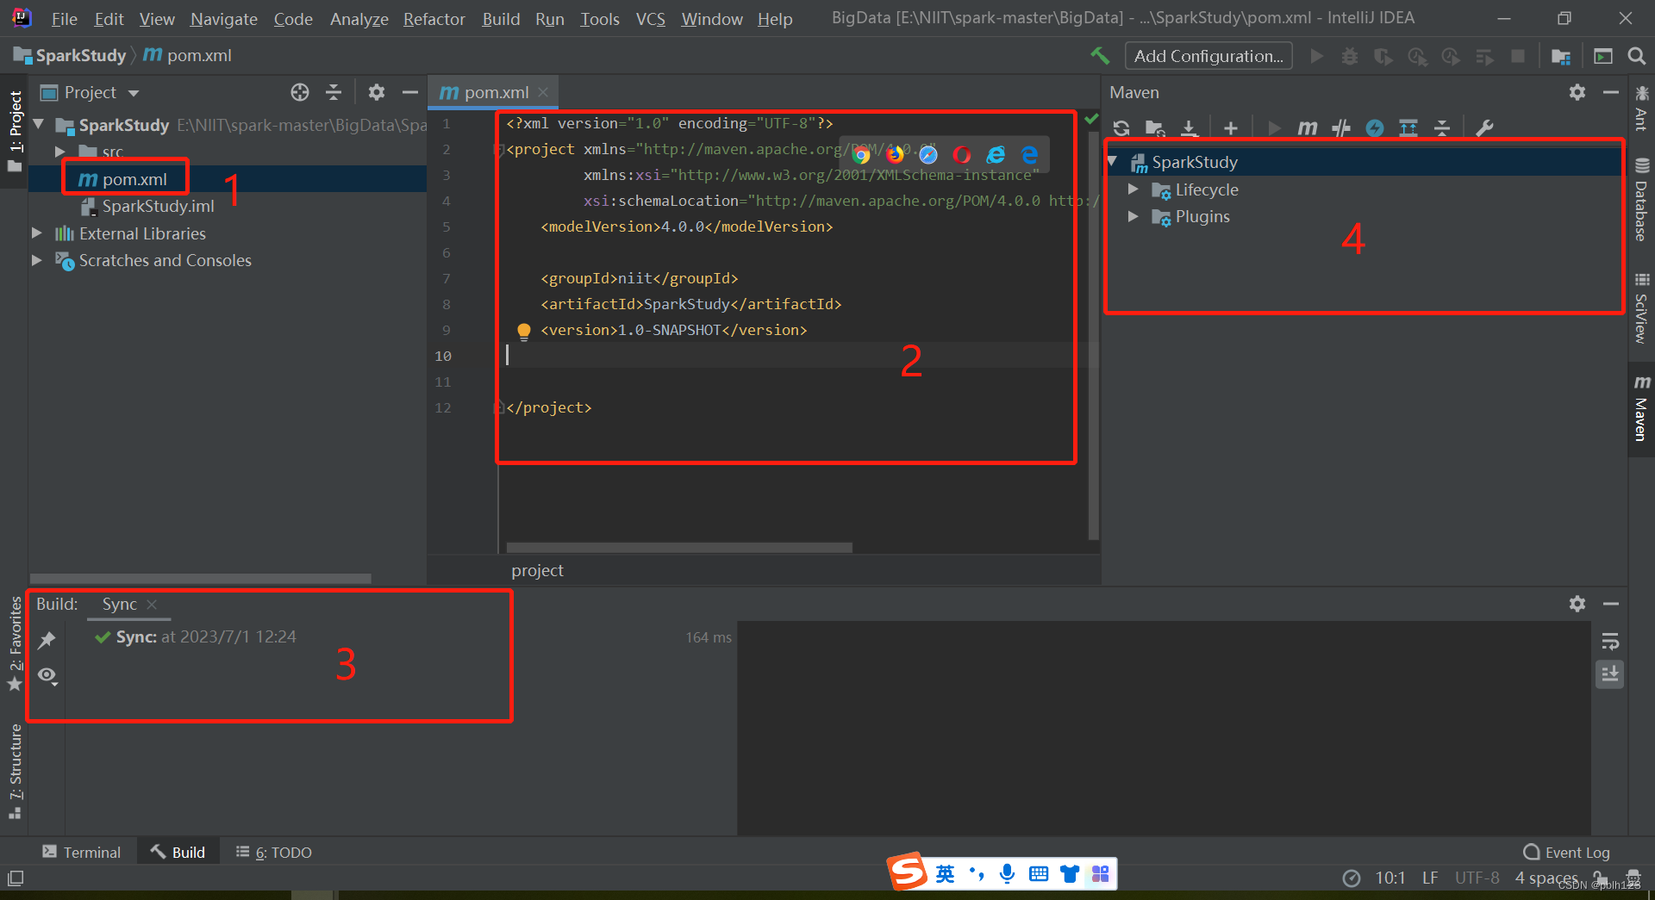Expand Lifecycle in Maven panel
This screenshot has height=900, width=1655.
[1134, 189]
